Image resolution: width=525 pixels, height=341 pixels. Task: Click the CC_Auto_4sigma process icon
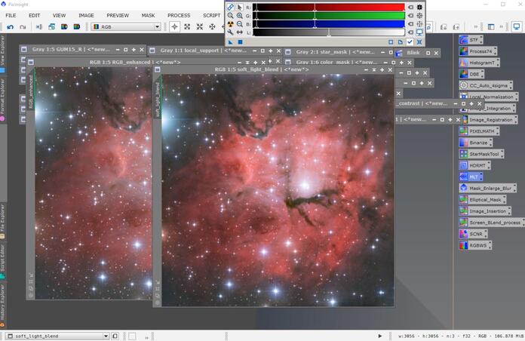[484, 85]
